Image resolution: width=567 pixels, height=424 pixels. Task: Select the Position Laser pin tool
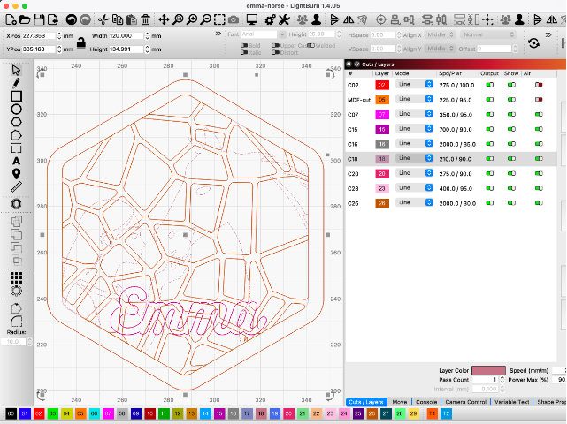click(16, 174)
